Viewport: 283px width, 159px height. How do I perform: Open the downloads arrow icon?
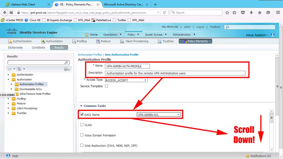pyautogui.click(x=251, y=12)
